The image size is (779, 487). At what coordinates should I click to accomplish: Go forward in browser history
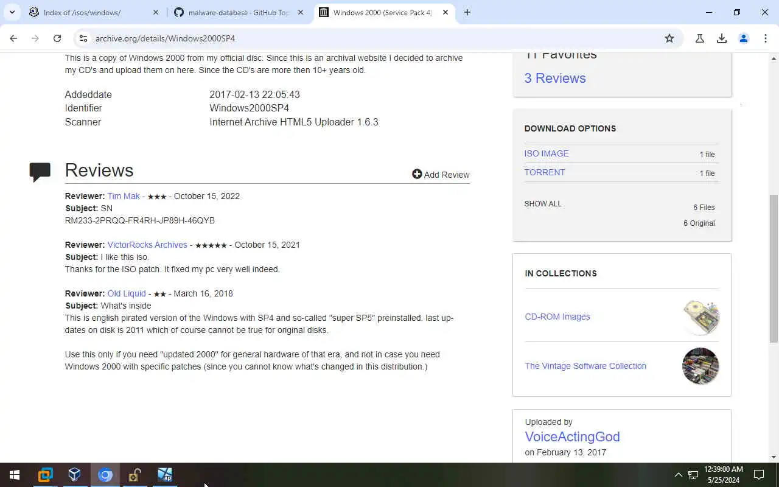(x=35, y=38)
